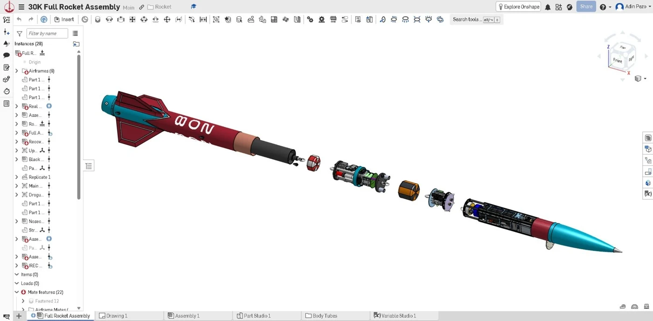Click the Onshape logo icon

9,7
